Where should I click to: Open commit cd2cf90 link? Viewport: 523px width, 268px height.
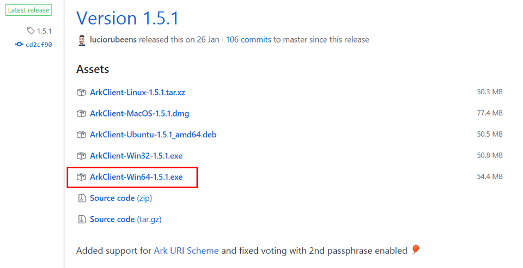coord(39,45)
